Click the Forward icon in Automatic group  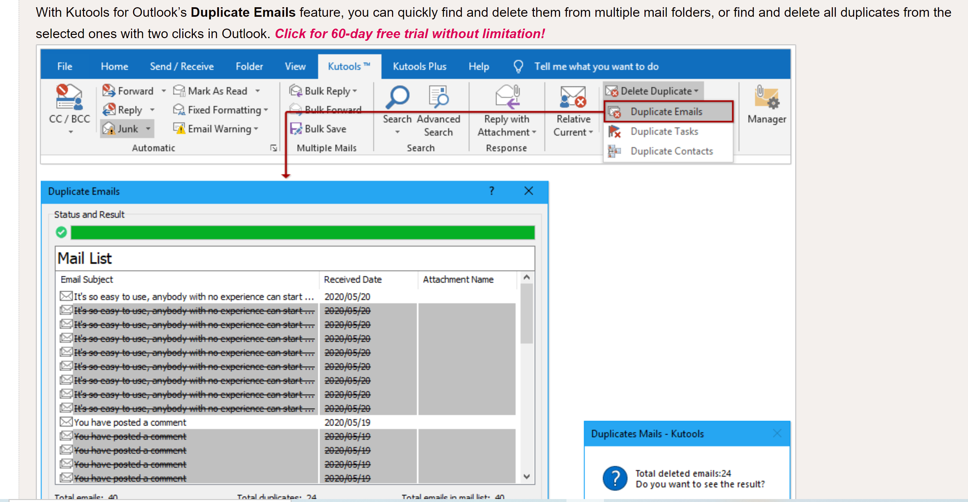pyautogui.click(x=109, y=91)
